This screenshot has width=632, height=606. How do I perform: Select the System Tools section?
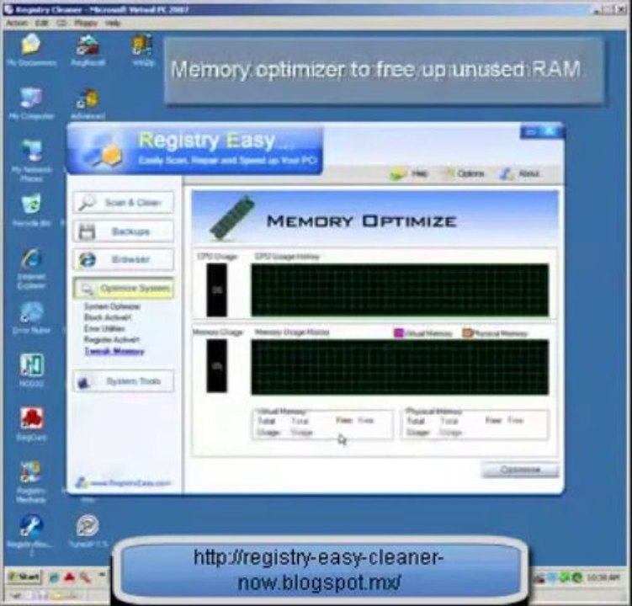124,381
